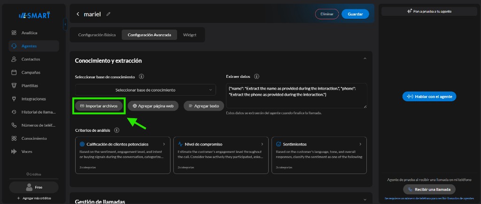Expand Calificación de clientes potenciales chevron
Screen dimensions: 481x204
164,144
